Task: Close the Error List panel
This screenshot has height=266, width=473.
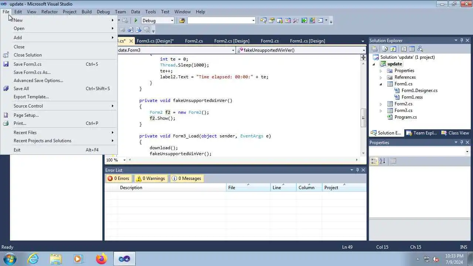Action: pos(363,170)
